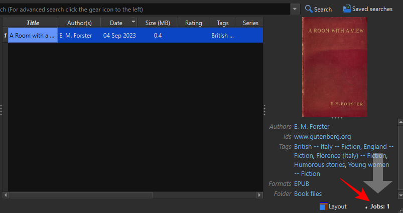The image size is (403, 213).
Task: Click the book cover thumbnail
Action: click(334, 67)
